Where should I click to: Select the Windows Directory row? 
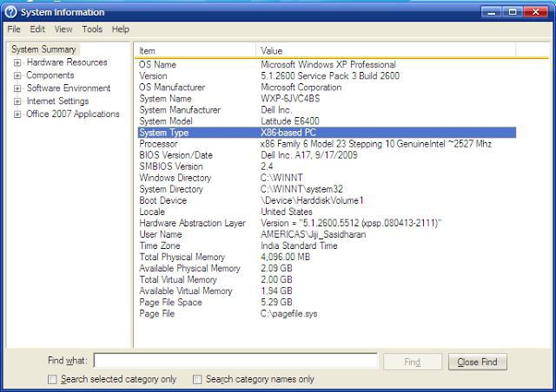[327, 178]
